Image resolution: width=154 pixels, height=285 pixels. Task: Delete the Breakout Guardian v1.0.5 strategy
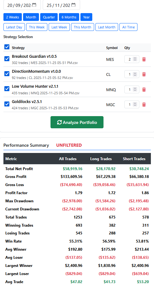[x=144, y=59]
